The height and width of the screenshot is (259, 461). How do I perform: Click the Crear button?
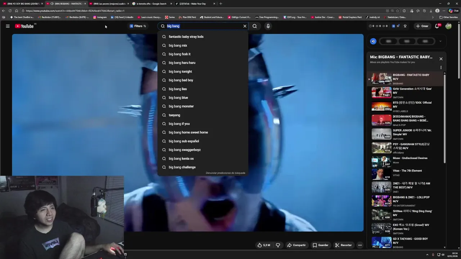tap(422, 26)
